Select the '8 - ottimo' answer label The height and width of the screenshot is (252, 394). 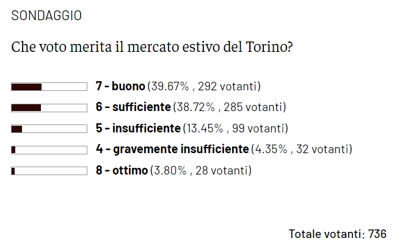coord(122,171)
